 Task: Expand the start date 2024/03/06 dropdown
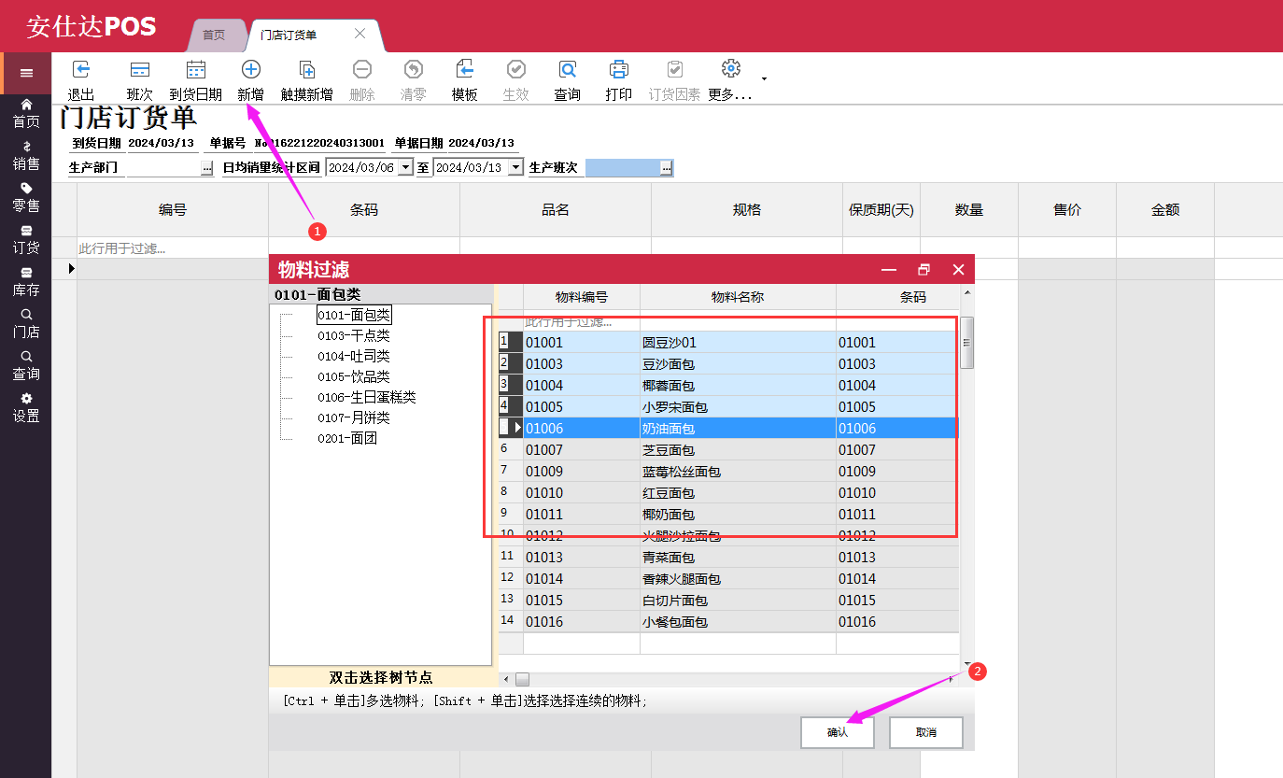coord(404,168)
